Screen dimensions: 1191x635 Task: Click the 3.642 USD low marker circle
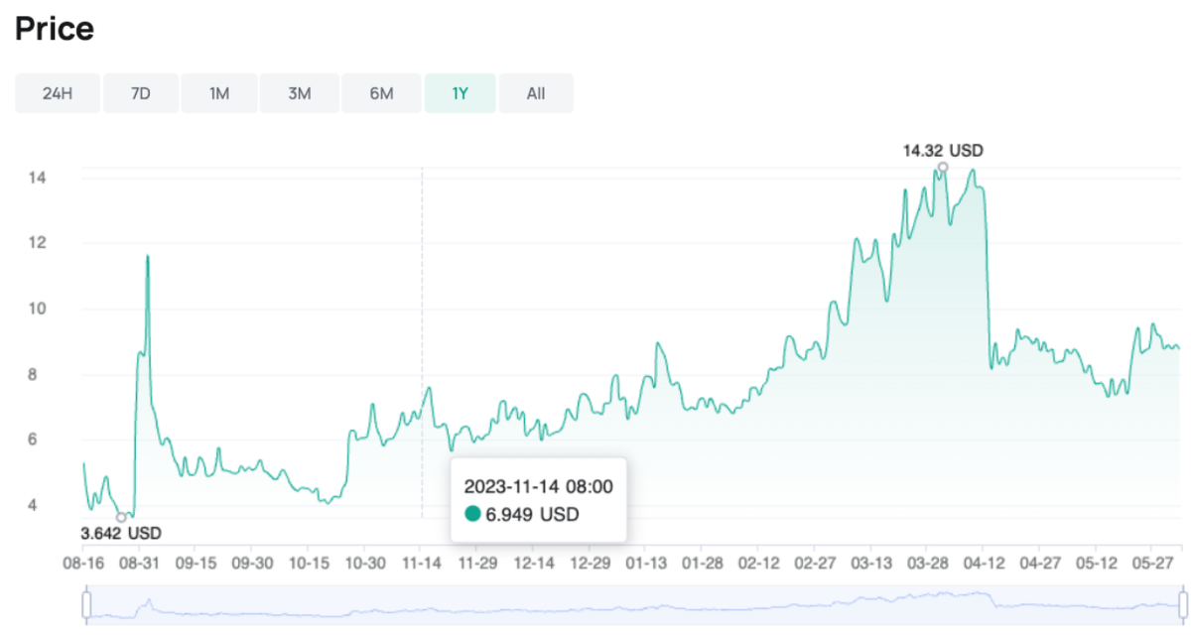pos(121,517)
